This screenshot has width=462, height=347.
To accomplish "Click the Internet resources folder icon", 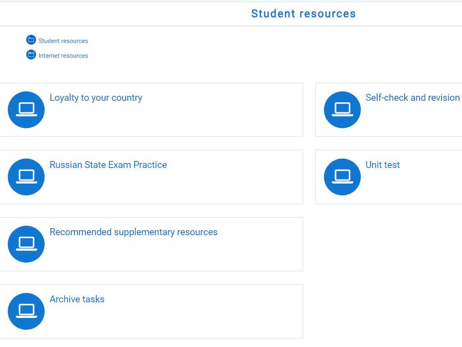I will point(31,54).
